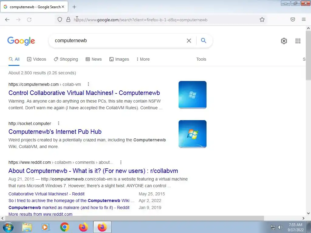The height and width of the screenshot is (233, 311).
Task: Click the forward navigation arrow
Action: coord(18,20)
